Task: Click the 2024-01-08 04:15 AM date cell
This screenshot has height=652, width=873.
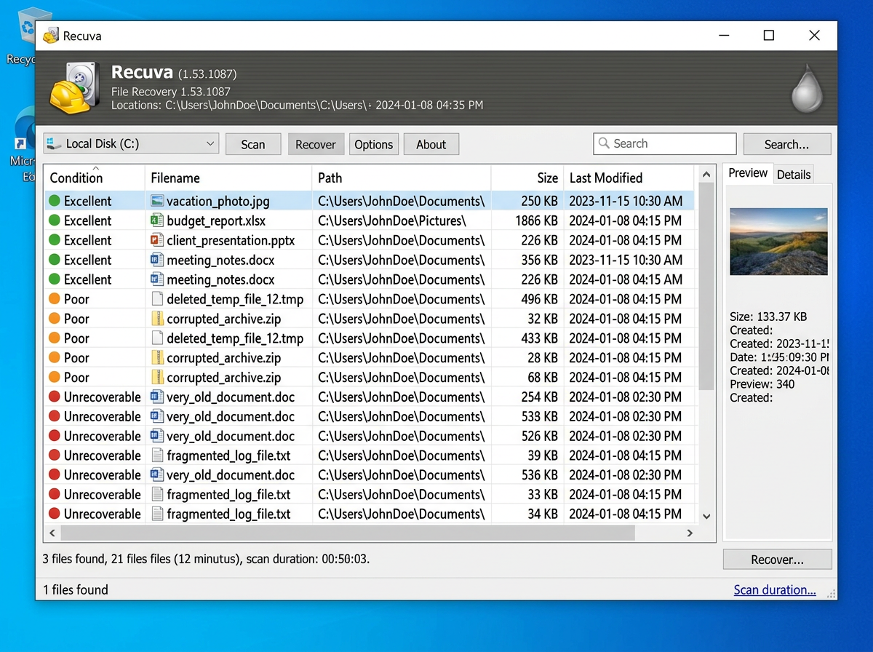Action: pos(626,279)
